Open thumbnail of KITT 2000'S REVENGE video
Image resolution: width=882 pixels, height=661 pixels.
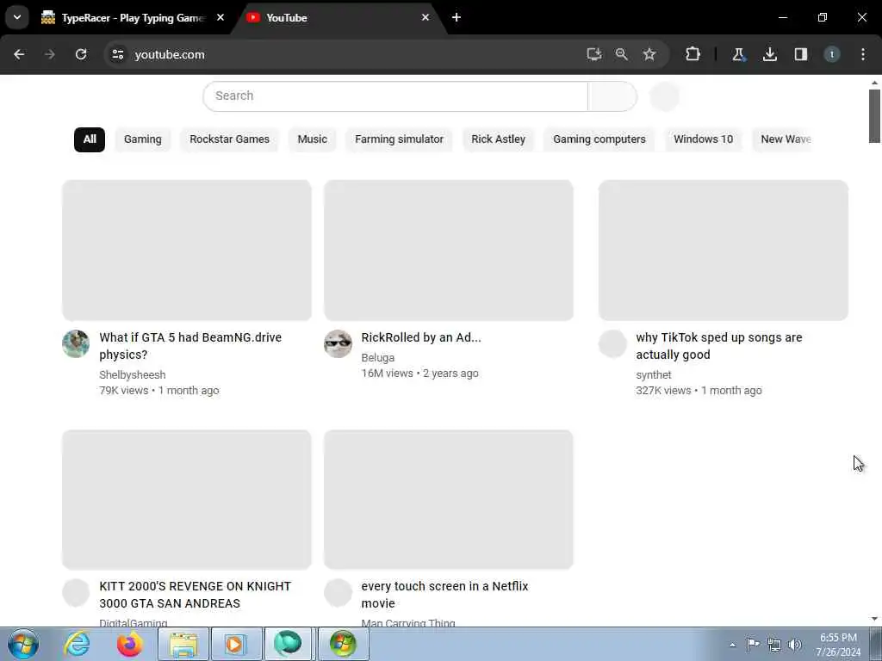point(187,500)
